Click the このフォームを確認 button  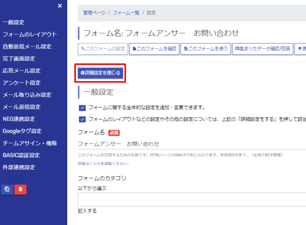[x=154, y=49]
